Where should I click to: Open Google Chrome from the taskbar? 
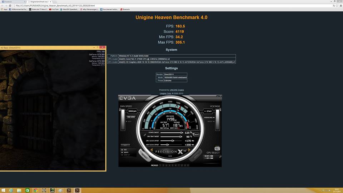36,190
